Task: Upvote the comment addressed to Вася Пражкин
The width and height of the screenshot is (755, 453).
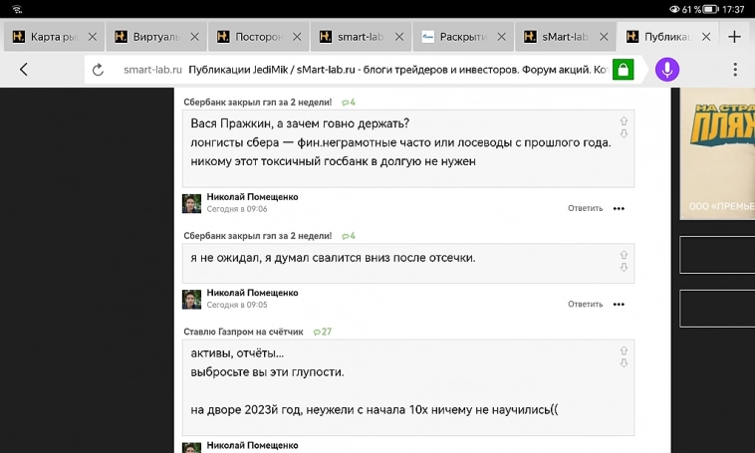Action: click(x=624, y=119)
